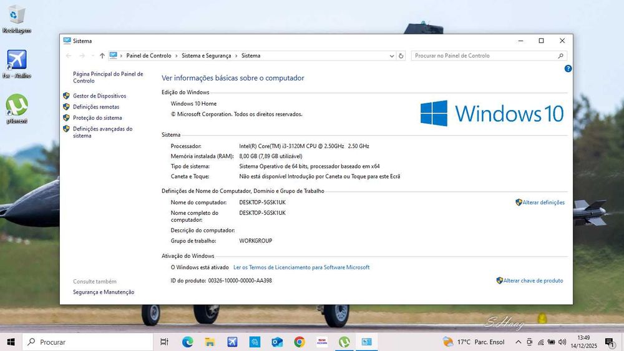This screenshot has width=624, height=351.
Task: Click the WORKGROUP value text
Action: [x=255, y=241]
